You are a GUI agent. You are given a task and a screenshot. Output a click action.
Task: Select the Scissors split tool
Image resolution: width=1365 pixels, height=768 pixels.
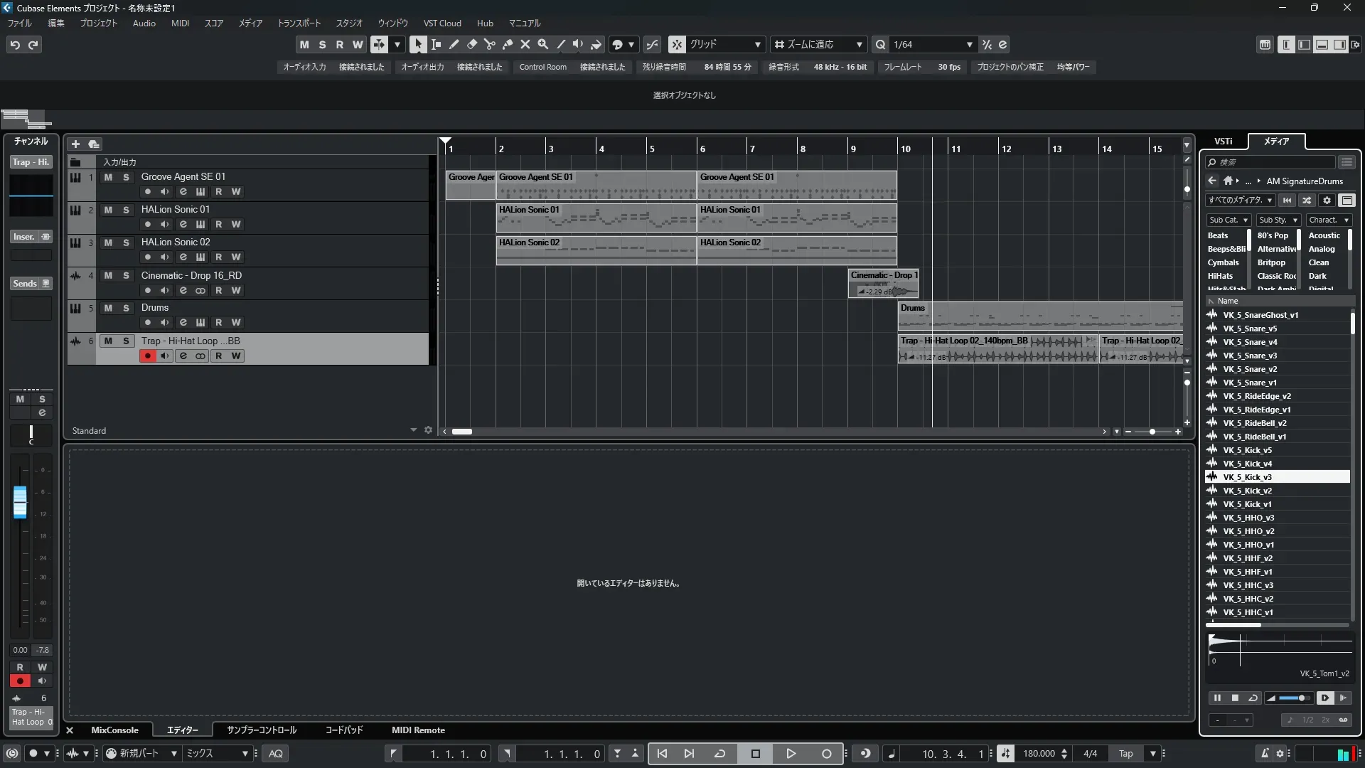point(489,44)
